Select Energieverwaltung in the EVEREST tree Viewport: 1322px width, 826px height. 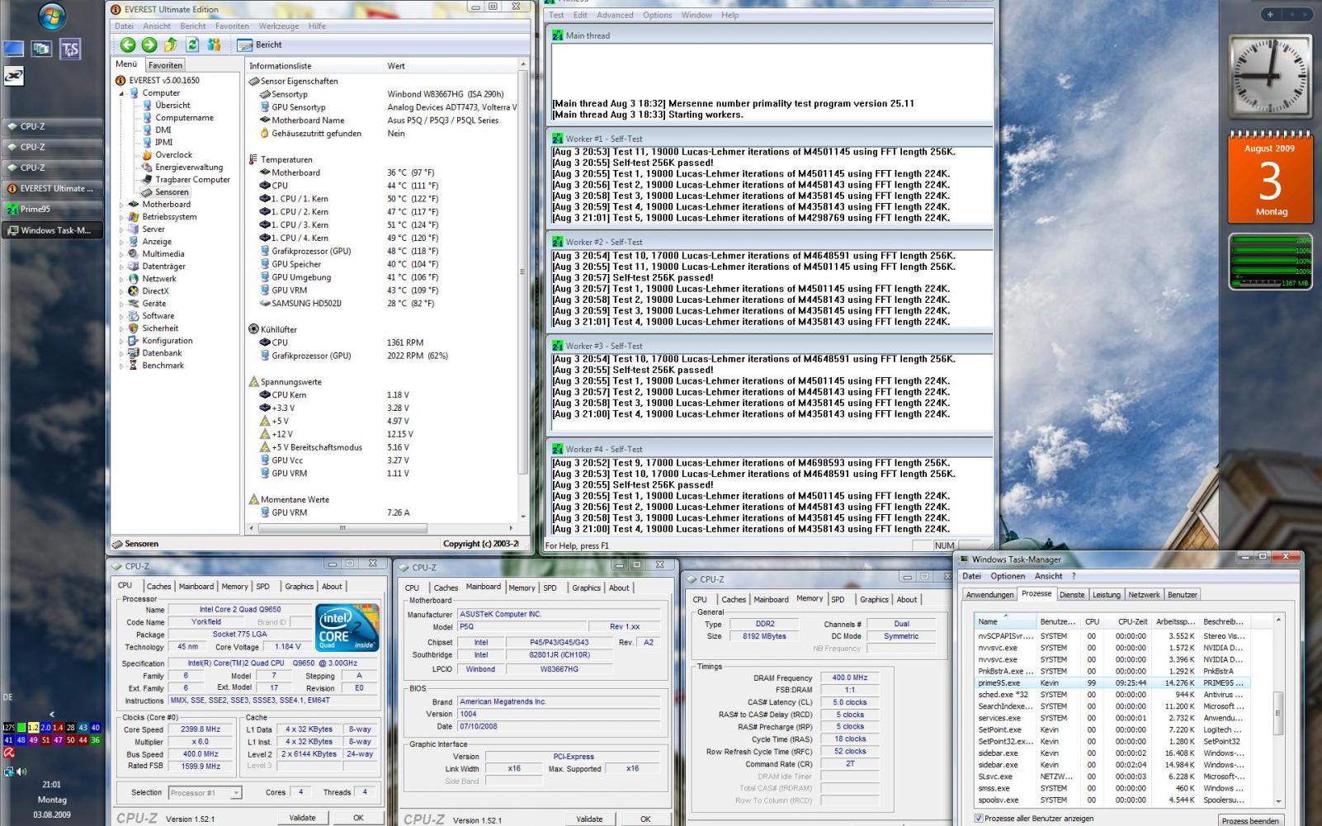coord(189,168)
